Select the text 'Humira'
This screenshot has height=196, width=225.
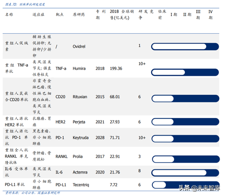coord(79,68)
